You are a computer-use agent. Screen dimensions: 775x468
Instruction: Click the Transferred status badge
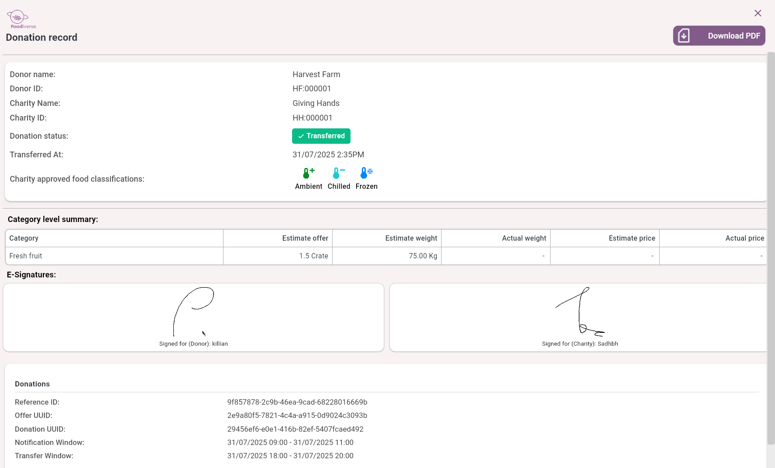coord(321,136)
